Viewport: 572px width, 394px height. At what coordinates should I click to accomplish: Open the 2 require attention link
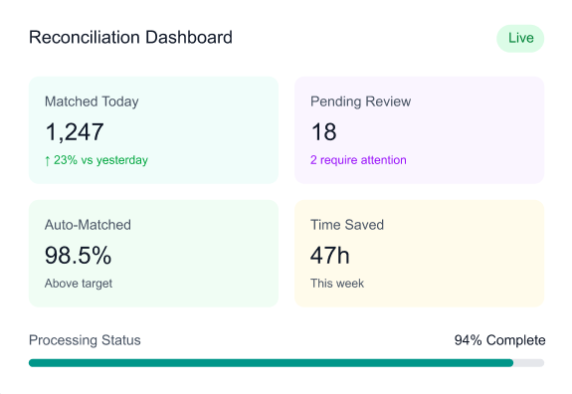[x=358, y=160]
